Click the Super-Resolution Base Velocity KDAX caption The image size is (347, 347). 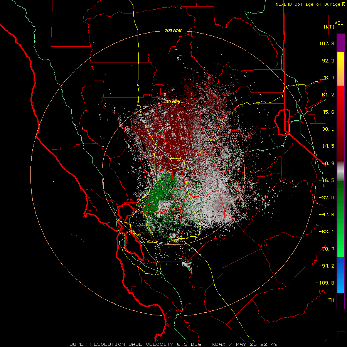coord(173,344)
